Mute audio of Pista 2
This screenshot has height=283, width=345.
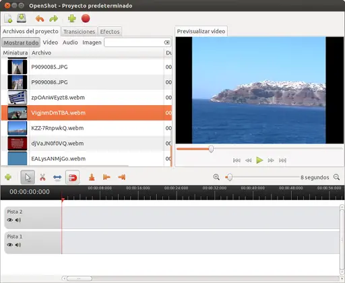[x=18, y=220]
